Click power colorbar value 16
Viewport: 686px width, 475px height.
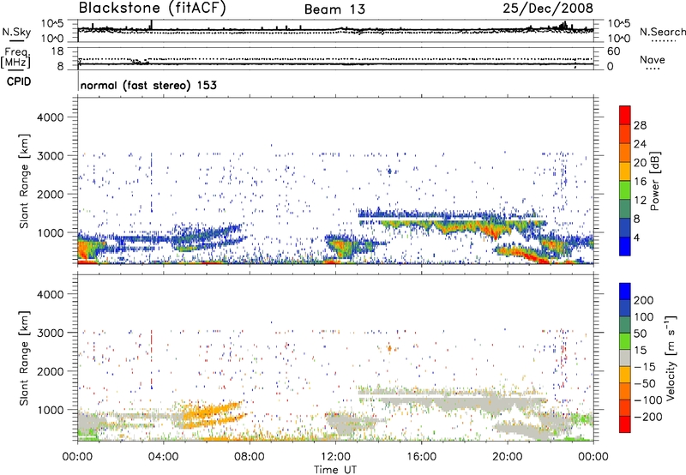640,182
